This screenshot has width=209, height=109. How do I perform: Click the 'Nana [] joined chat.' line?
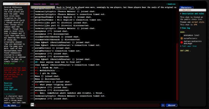47,76
